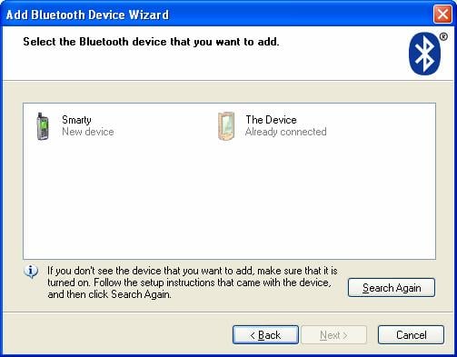Click the Already connected status text

coord(286,132)
